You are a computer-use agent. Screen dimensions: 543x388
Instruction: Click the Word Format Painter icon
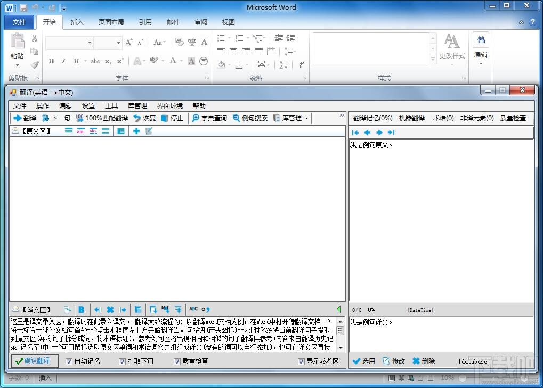pyautogui.click(x=34, y=65)
